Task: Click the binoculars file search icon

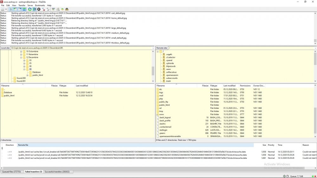Action: click(67, 9)
